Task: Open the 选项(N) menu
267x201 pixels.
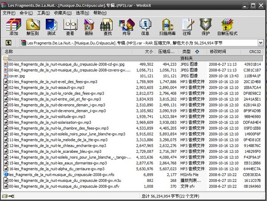Action: coord(82,13)
